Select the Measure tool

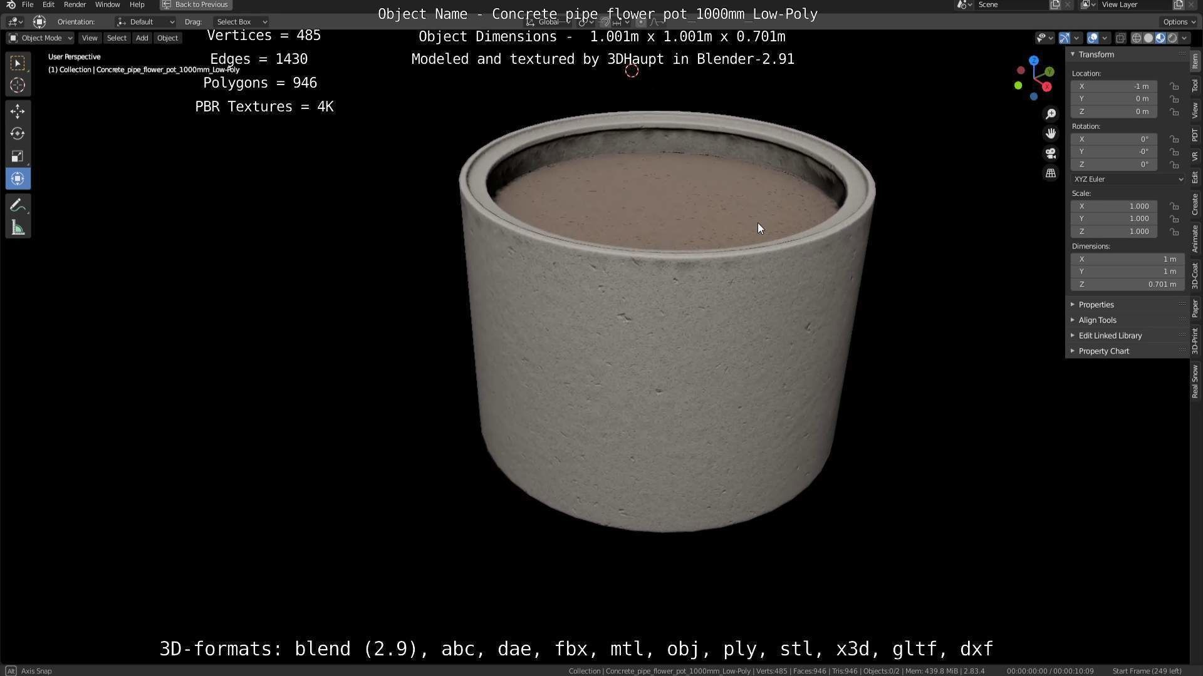(18, 228)
